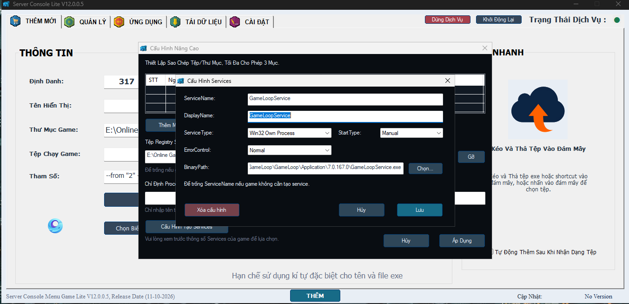Click the "No Version" status text

(598, 297)
